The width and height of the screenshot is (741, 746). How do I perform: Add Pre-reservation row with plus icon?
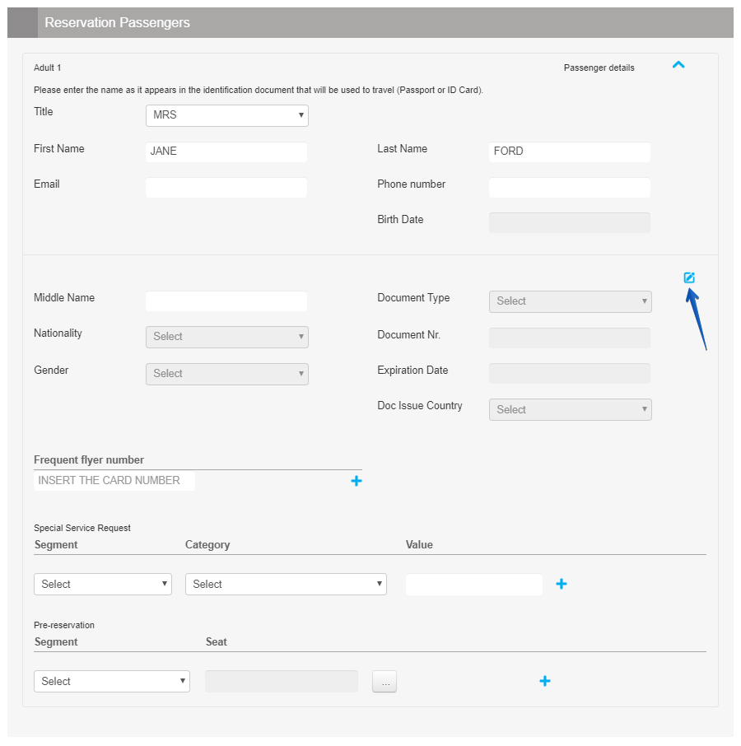pyautogui.click(x=544, y=681)
